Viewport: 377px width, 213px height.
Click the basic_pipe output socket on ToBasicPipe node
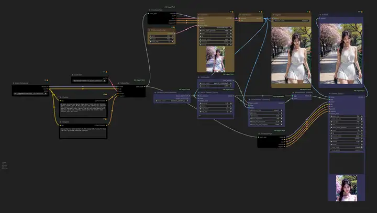[145, 86]
